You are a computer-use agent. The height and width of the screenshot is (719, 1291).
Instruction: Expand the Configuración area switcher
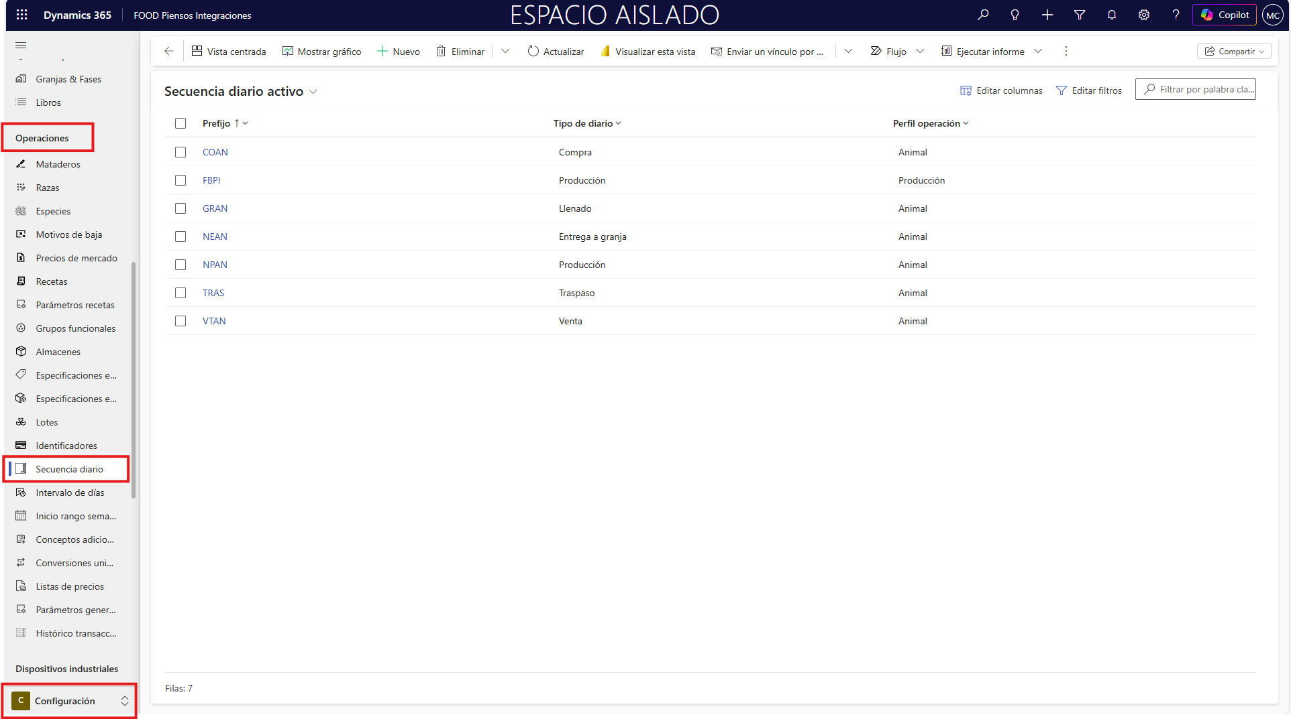[x=124, y=701]
